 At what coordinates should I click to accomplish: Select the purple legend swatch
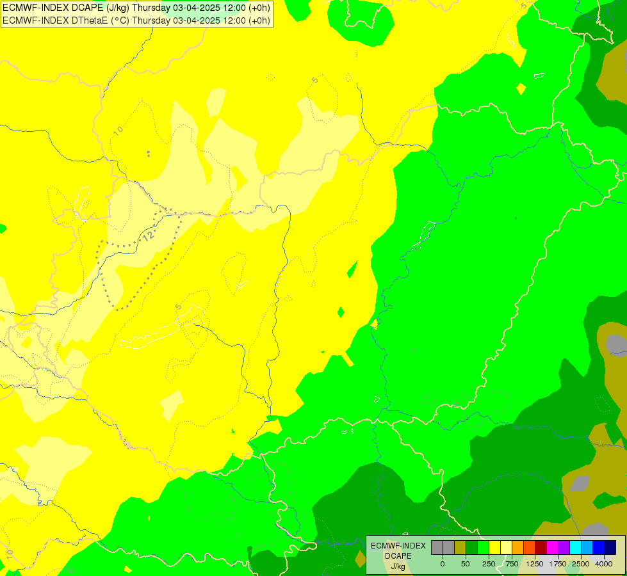564,548
